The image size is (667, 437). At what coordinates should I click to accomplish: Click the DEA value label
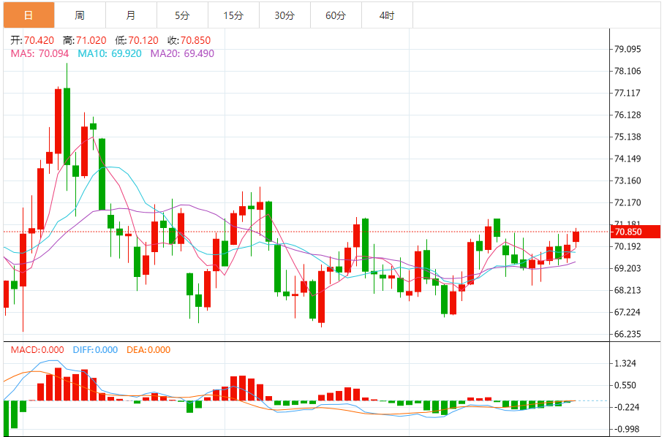click(148, 350)
